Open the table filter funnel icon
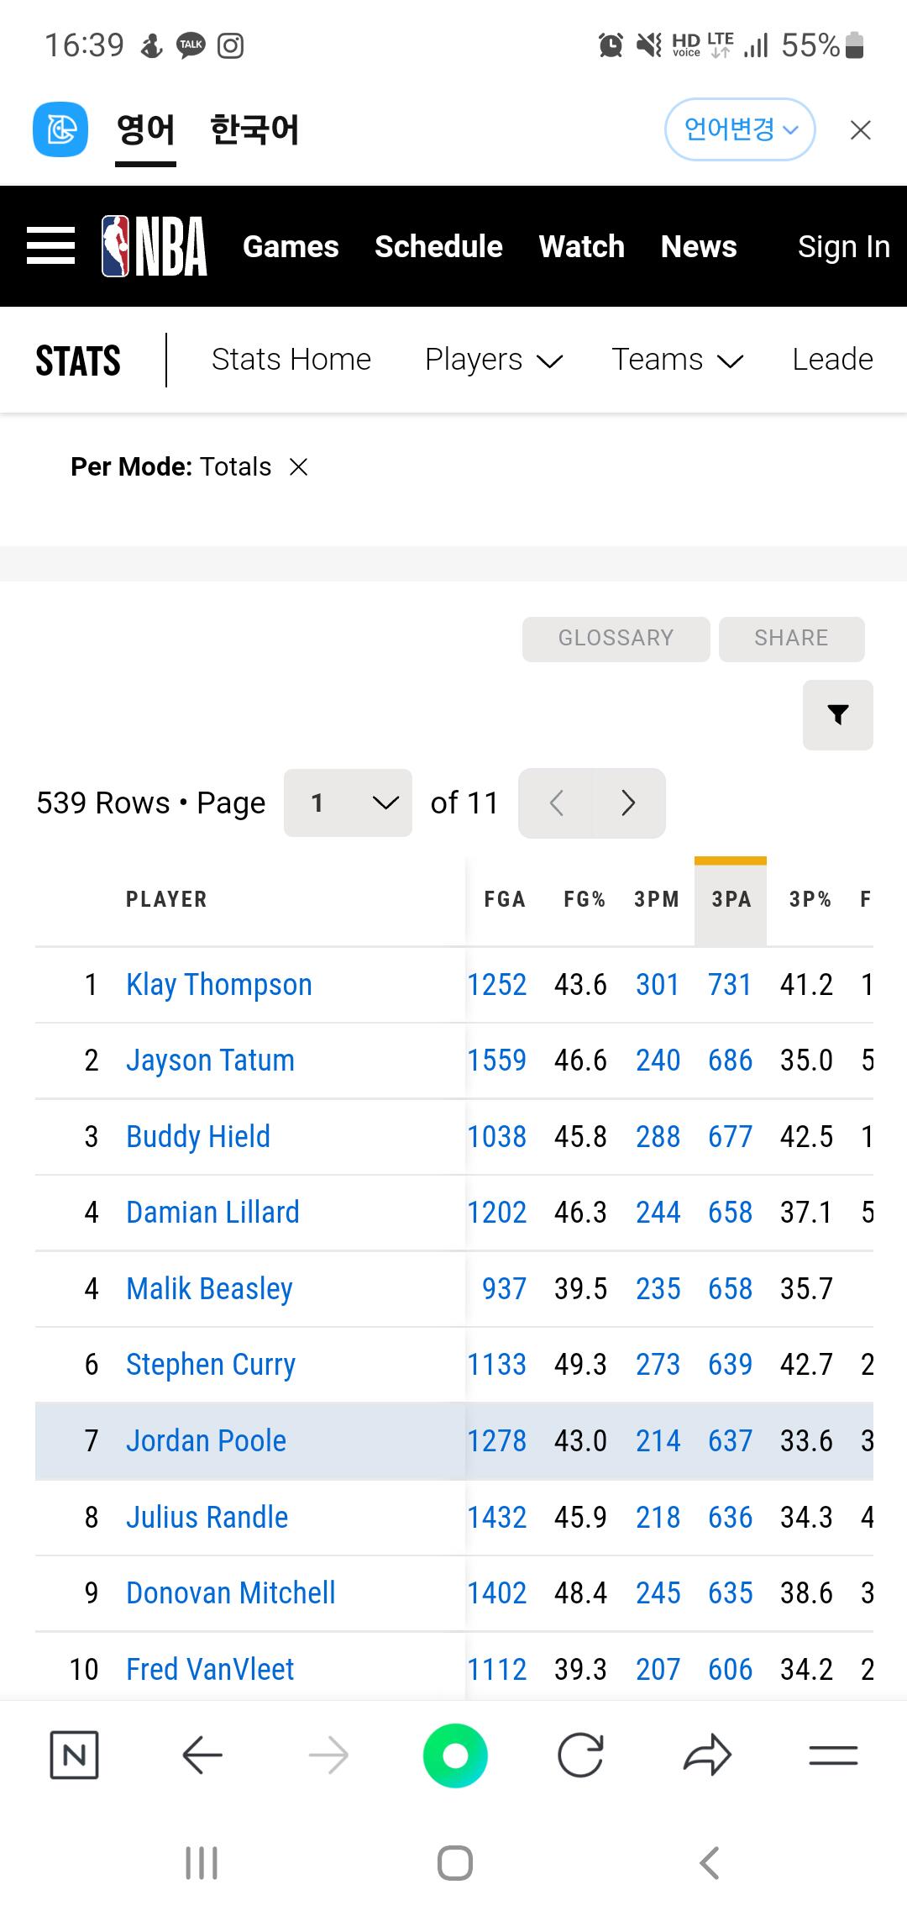Image resolution: width=907 pixels, height=1916 pixels. (x=838, y=715)
